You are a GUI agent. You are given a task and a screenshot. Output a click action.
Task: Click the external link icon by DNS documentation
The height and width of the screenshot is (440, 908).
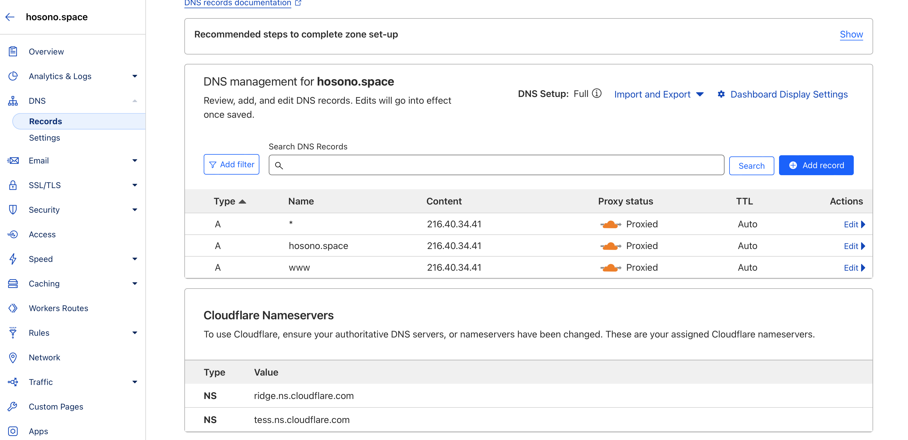(x=298, y=3)
